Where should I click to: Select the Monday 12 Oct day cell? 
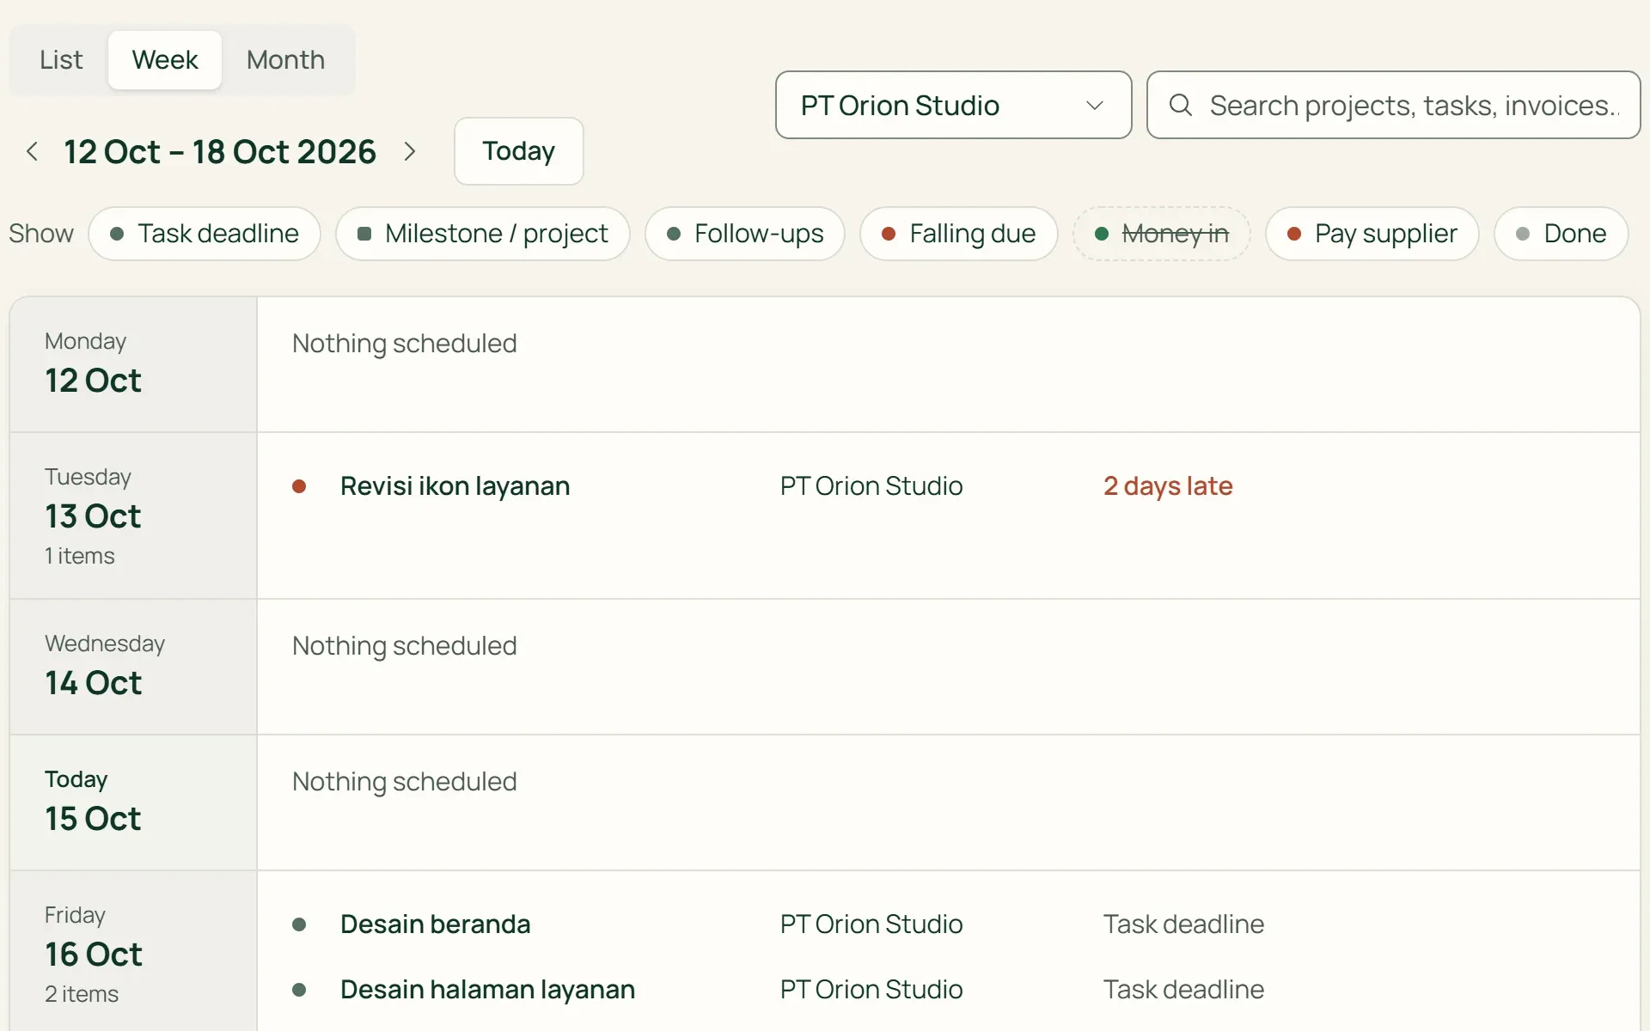pos(133,364)
